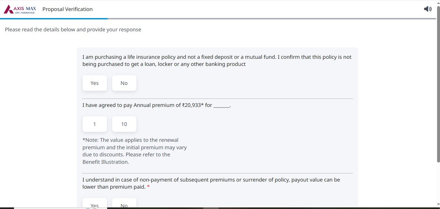This screenshot has height=209, width=440.
Task: Mute the audio with the speaker icon
Action: pos(428,9)
